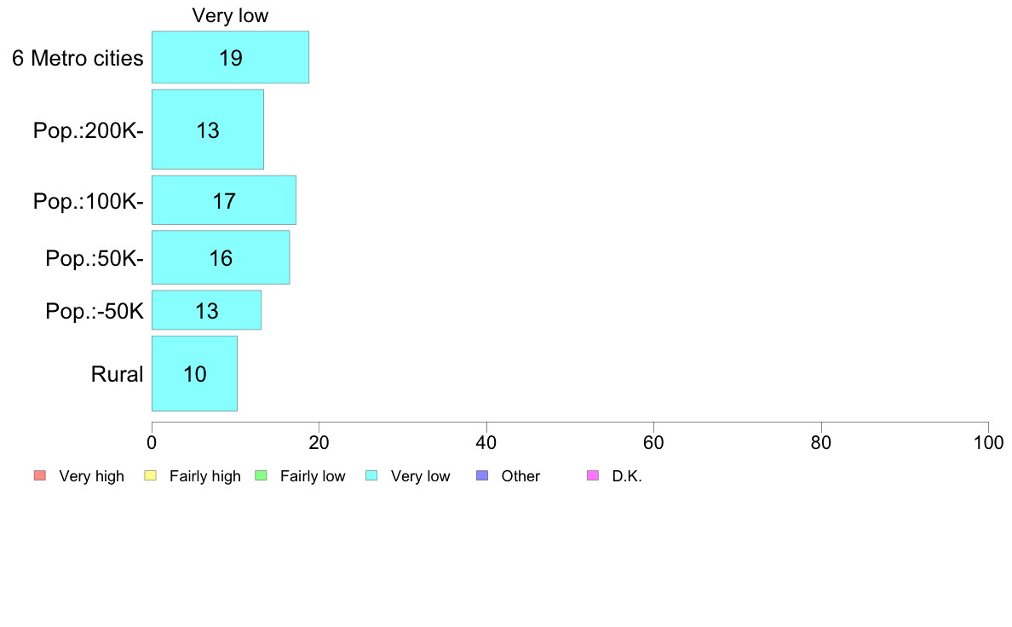The height and width of the screenshot is (627, 1012).
Task: Click the Fairly high yellow legend swatch
Action: (151, 476)
